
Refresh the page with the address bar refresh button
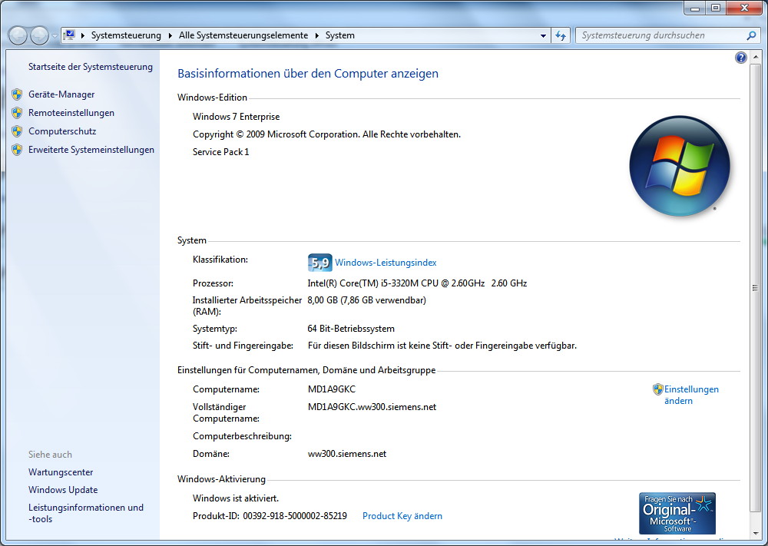561,35
